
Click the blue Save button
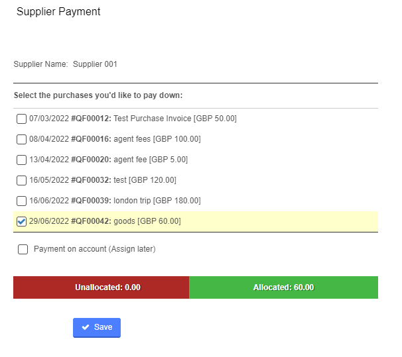click(97, 328)
